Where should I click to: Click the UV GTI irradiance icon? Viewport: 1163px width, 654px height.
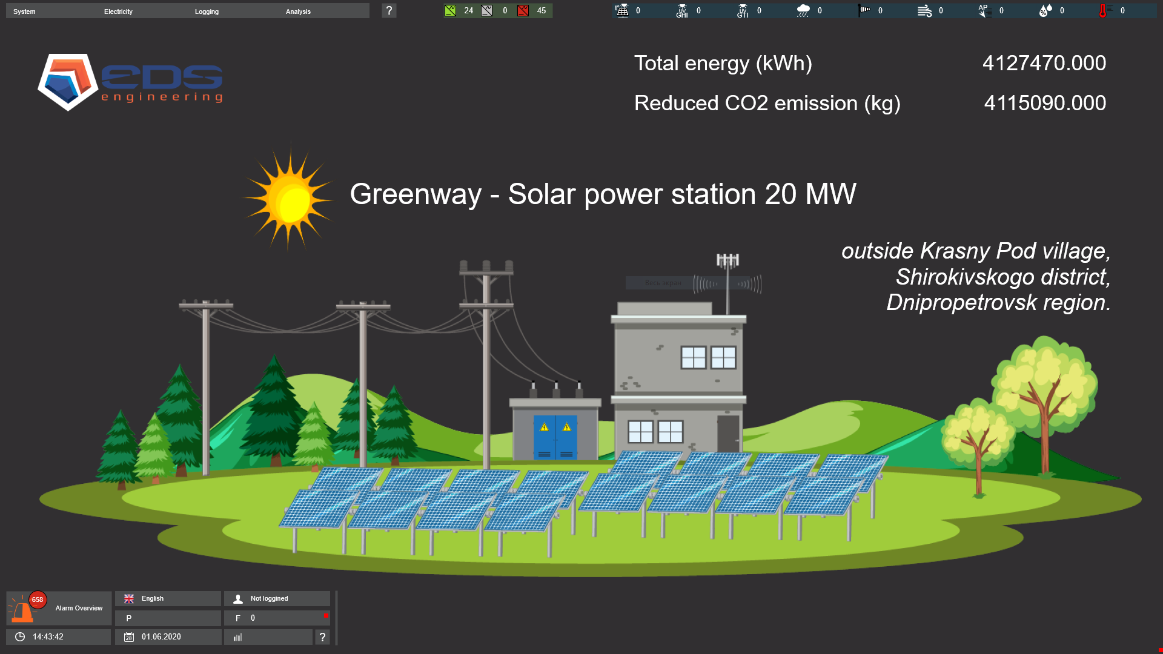743,10
